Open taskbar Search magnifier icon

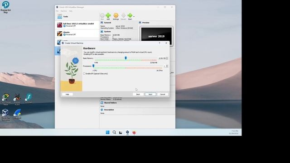pyautogui.click(x=114, y=132)
